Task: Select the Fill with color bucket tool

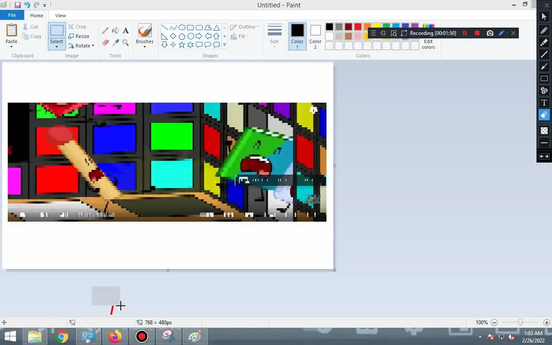Action: click(x=116, y=31)
